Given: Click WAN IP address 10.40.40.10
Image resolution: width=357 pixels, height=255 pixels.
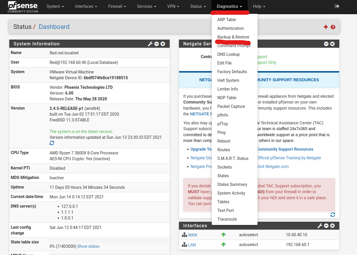Looking at the screenshot, I should (x=296, y=235).
